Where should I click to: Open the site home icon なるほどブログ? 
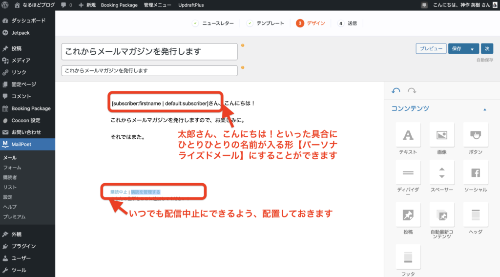click(17, 5)
